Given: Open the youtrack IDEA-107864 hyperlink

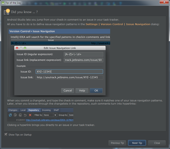Looking at the screenshot, I should click(49, 120).
